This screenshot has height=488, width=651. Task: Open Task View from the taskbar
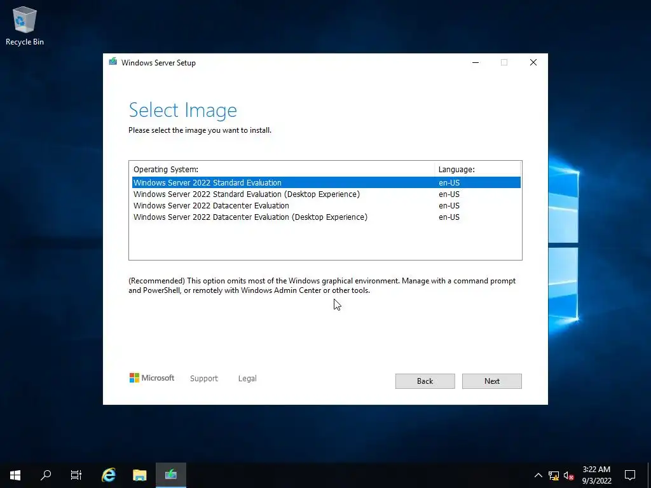click(76, 475)
